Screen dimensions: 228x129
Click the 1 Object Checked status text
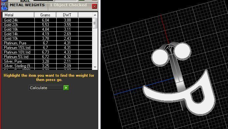tap(68, 5)
